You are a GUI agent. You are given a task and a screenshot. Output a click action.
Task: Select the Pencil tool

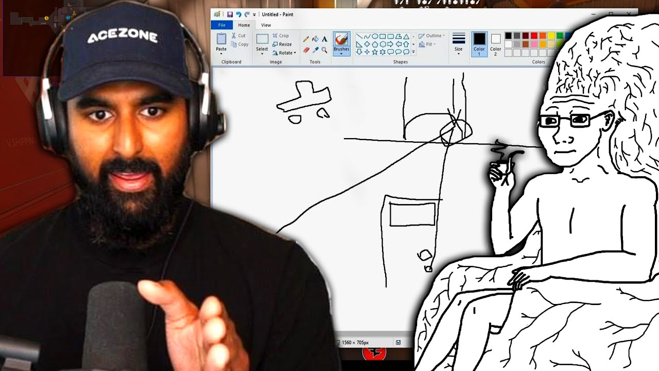306,39
